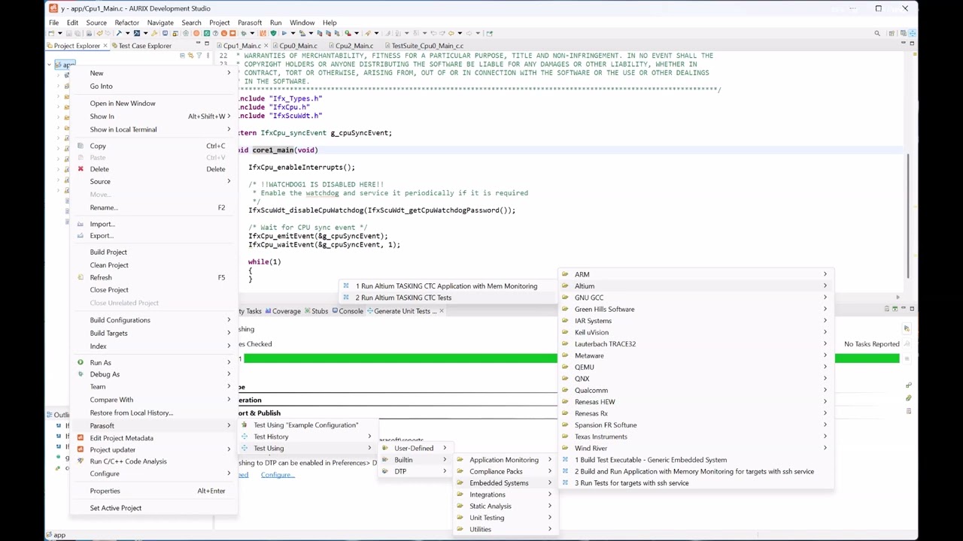The image size is (963, 541).
Task: Open dropdown arrow beside Build hammer icon
Action: [127, 33]
